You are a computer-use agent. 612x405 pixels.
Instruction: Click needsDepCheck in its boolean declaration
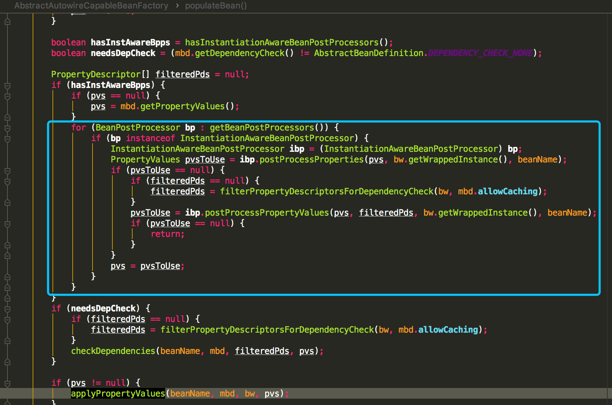coord(123,53)
